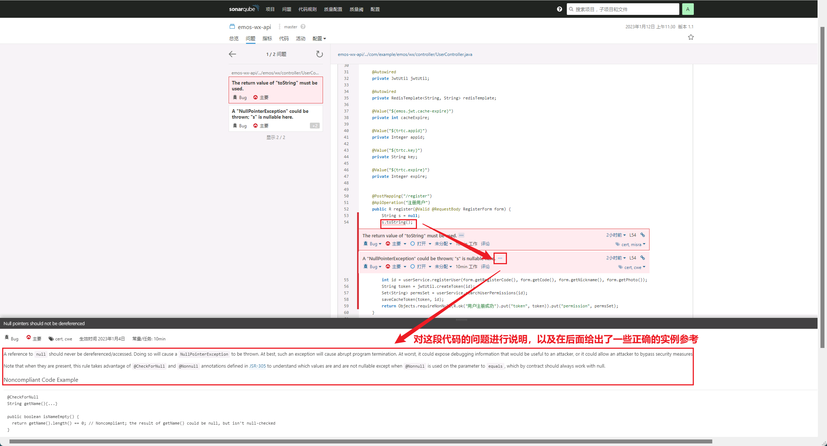Open 打开 status dropdown of toString issue

coord(421,244)
